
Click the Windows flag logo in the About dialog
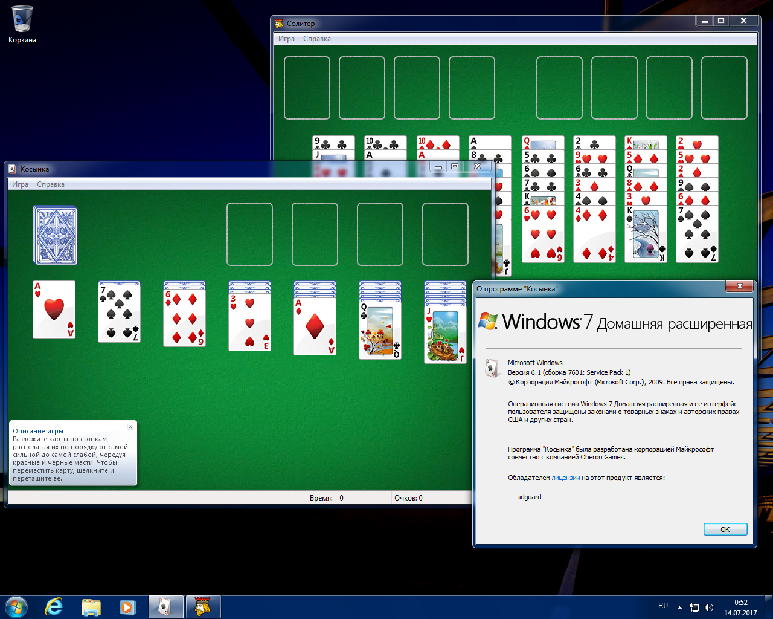[488, 321]
